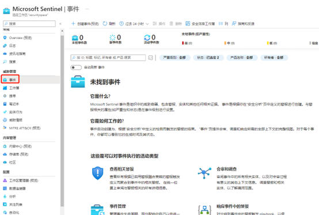
Task: Click the 操作 actions toolbar button
Action: coord(159,24)
